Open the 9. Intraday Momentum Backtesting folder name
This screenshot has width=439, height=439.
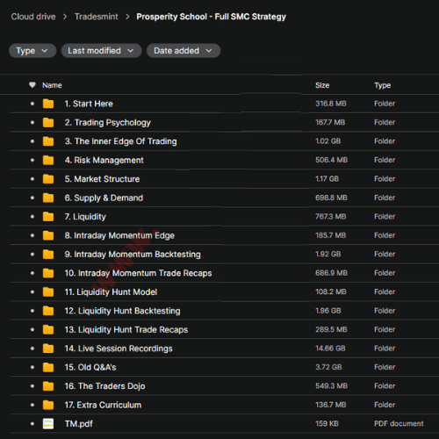click(x=133, y=255)
